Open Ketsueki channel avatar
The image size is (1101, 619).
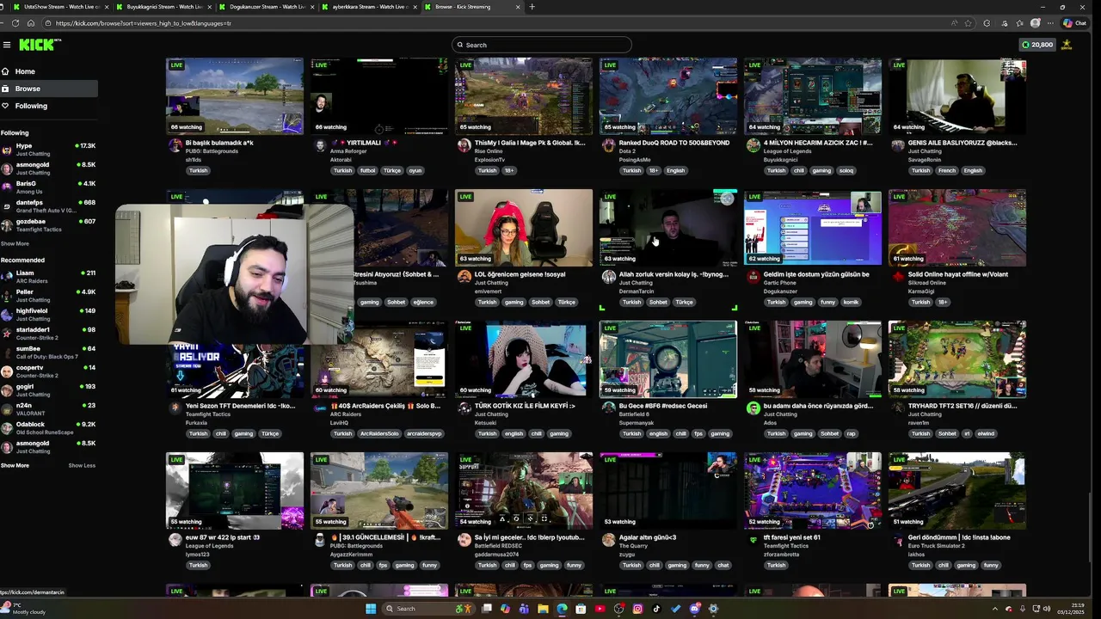tap(464, 408)
